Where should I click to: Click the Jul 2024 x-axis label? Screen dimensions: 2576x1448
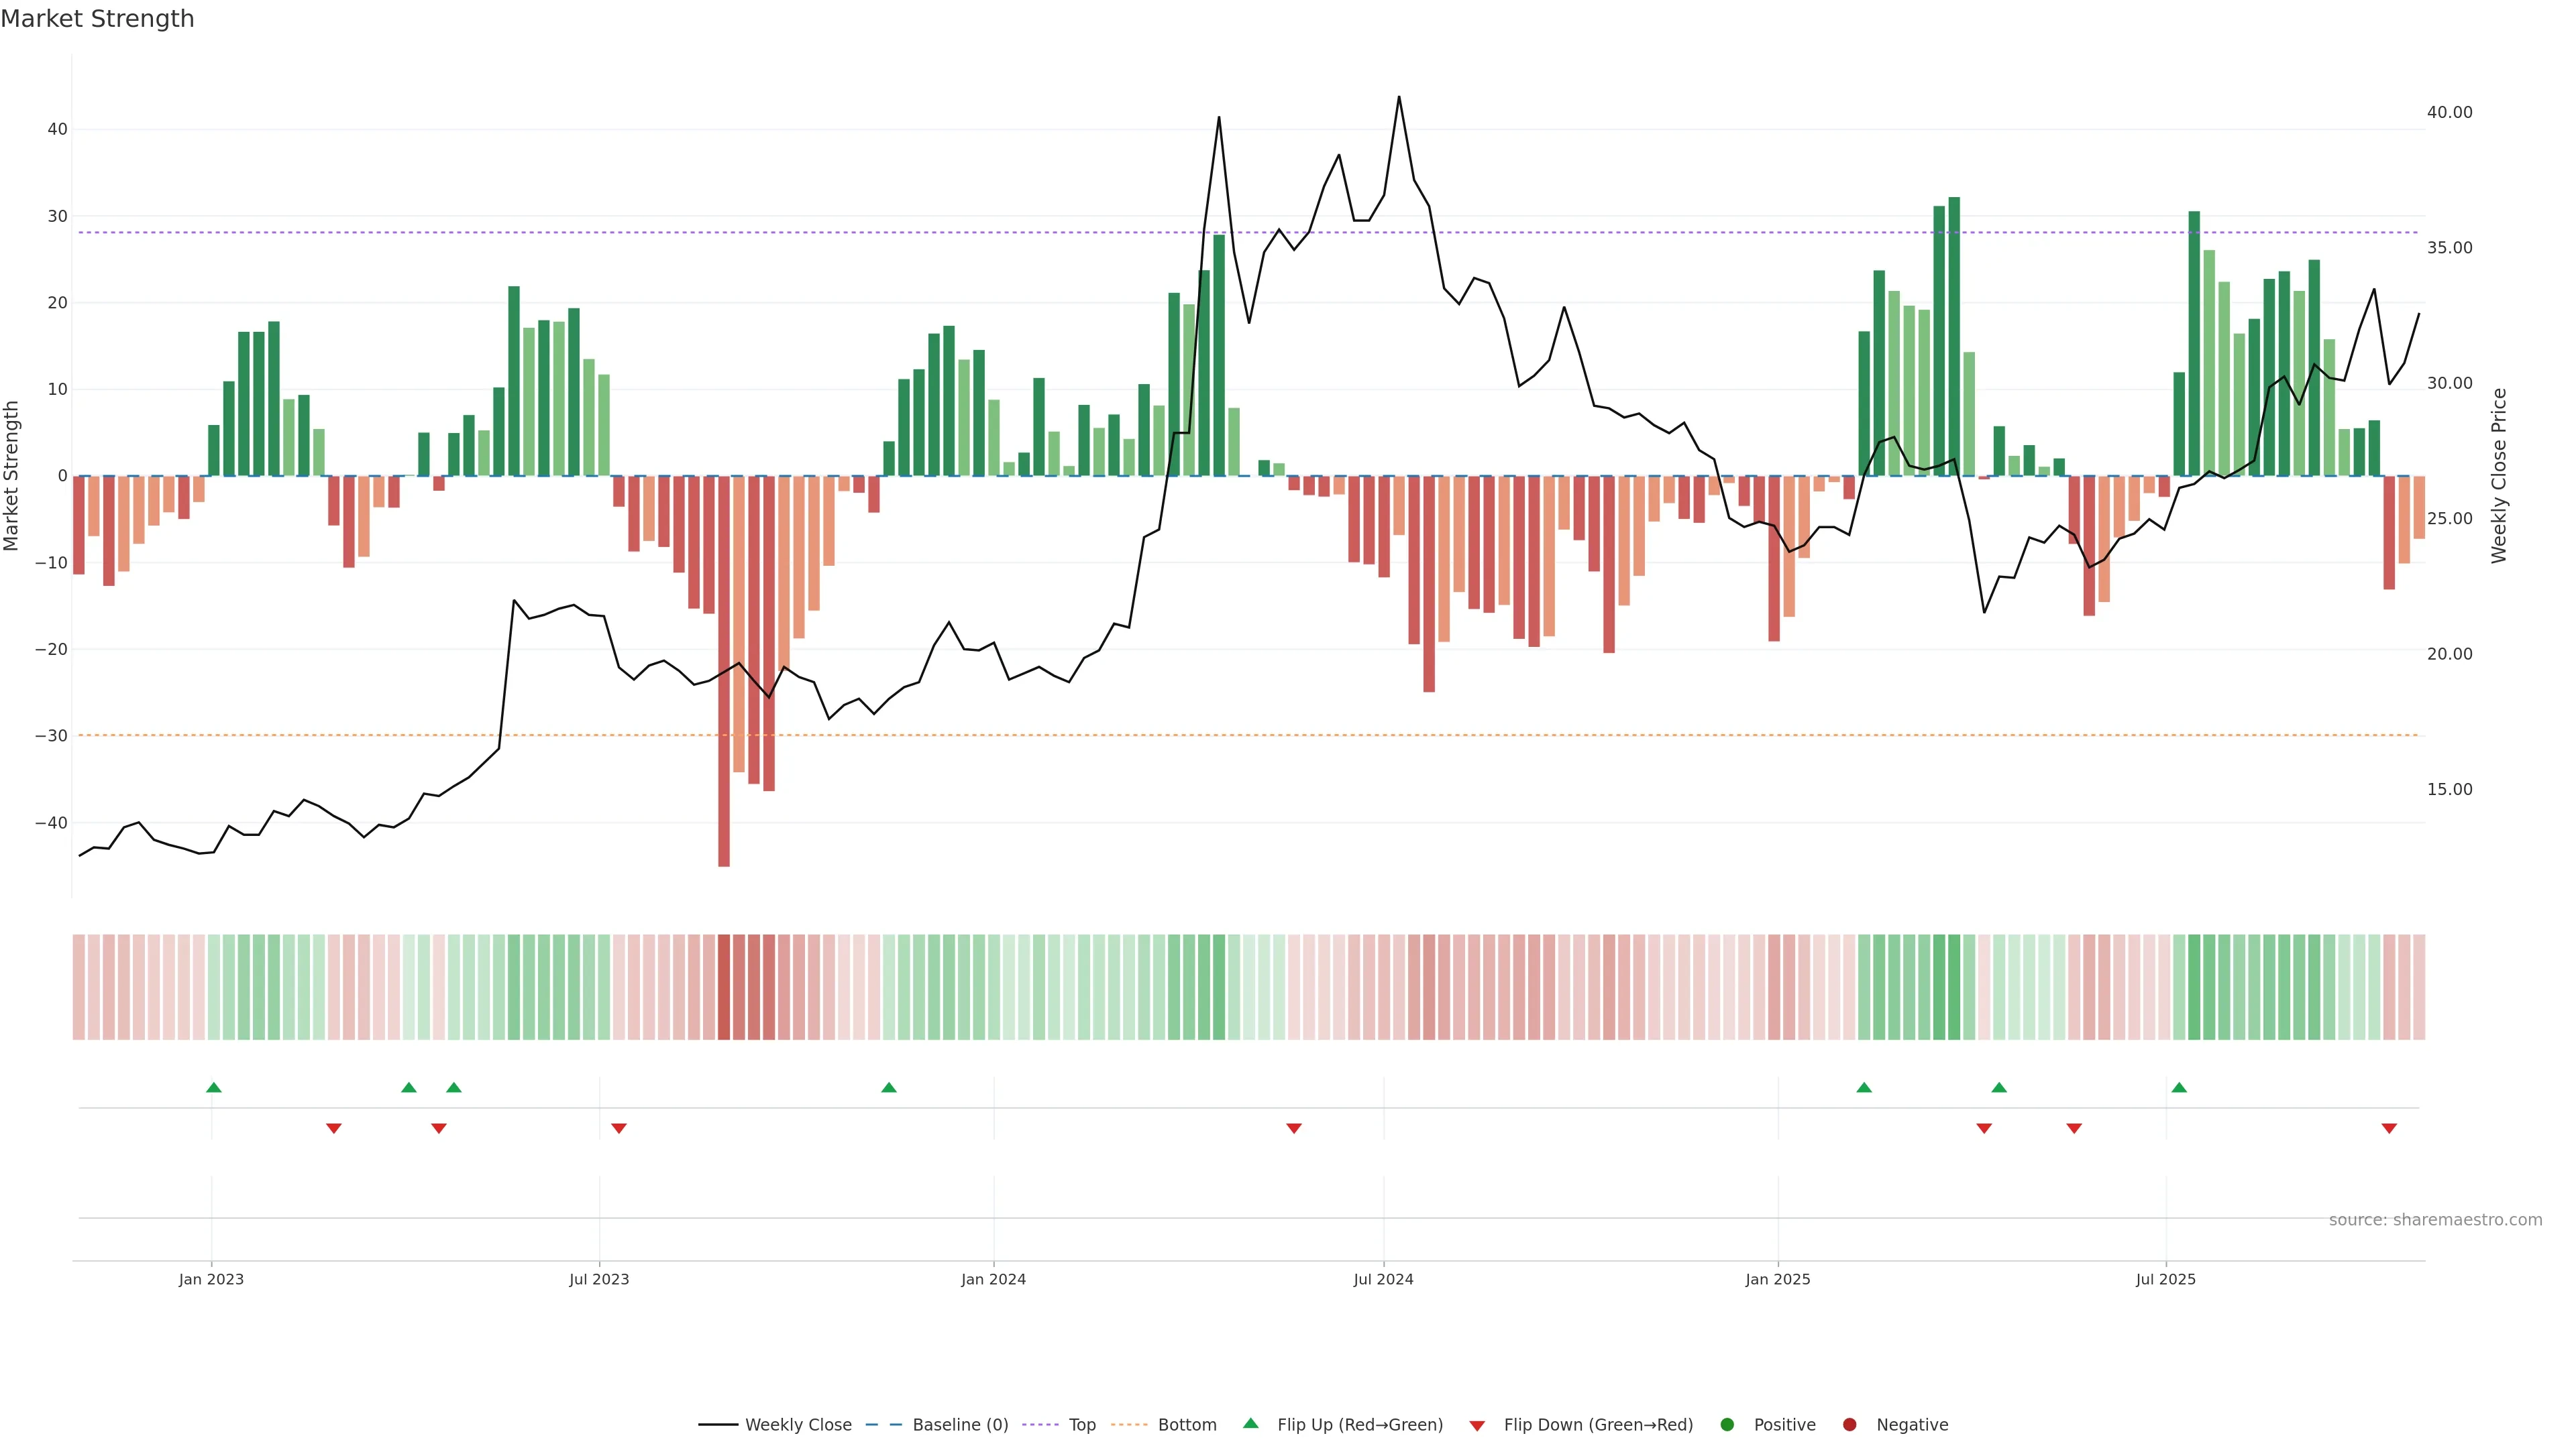point(1383,1279)
